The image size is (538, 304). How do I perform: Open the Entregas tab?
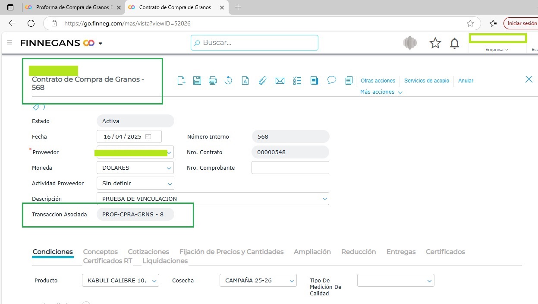pyautogui.click(x=401, y=252)
